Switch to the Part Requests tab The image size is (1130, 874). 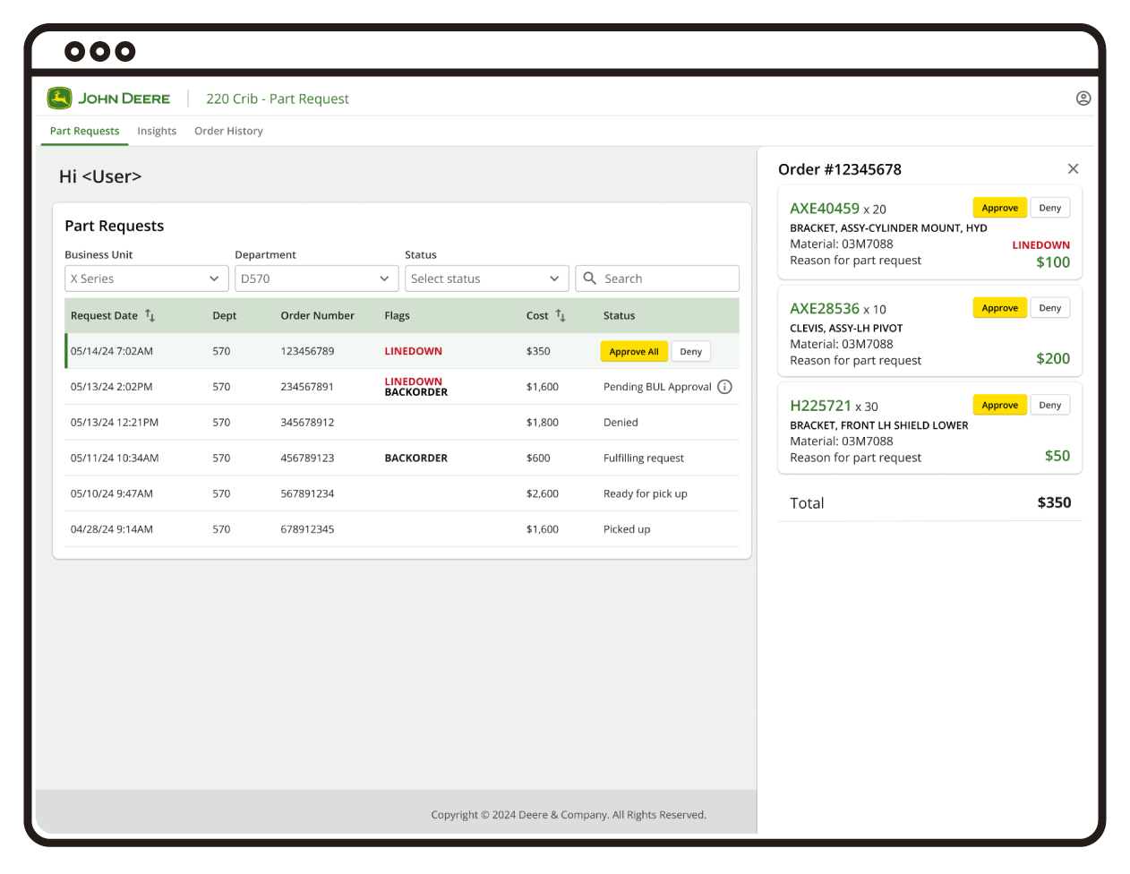(x=84, y=131)
